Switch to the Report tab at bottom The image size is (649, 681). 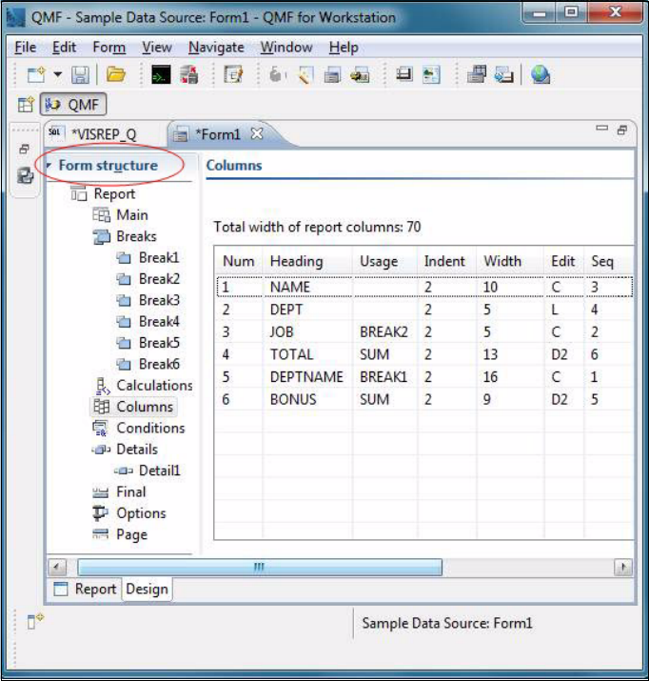pyautogui.click(x=95, y=589)
